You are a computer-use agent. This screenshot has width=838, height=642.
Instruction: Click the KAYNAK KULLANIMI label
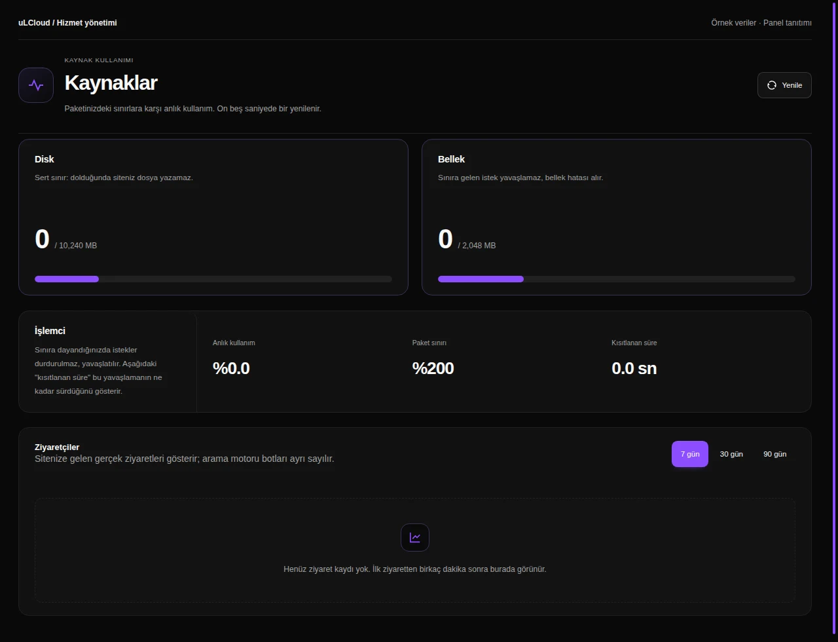99,60
